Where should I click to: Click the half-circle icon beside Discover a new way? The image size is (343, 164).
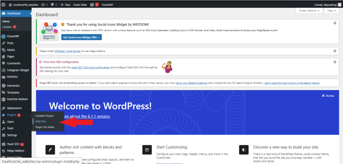244,150
